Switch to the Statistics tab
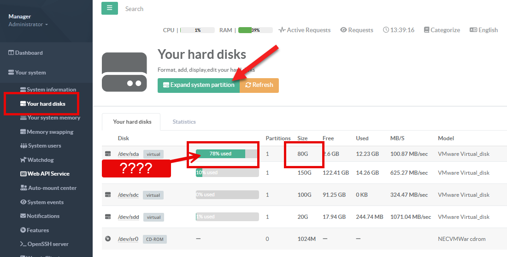Image resolution: width=507 pixels, height=257 pixels. 184,122
